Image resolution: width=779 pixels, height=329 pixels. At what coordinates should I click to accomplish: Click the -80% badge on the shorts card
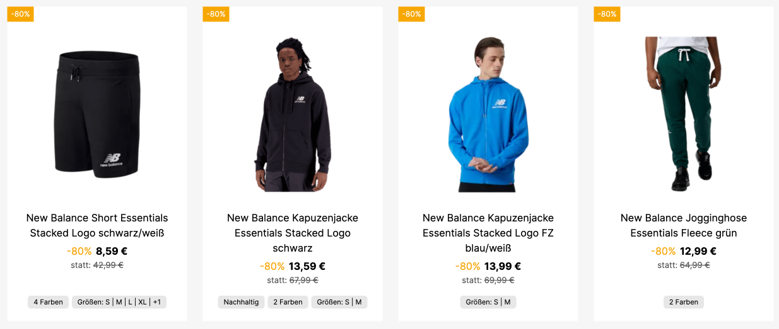click(20, 14)
